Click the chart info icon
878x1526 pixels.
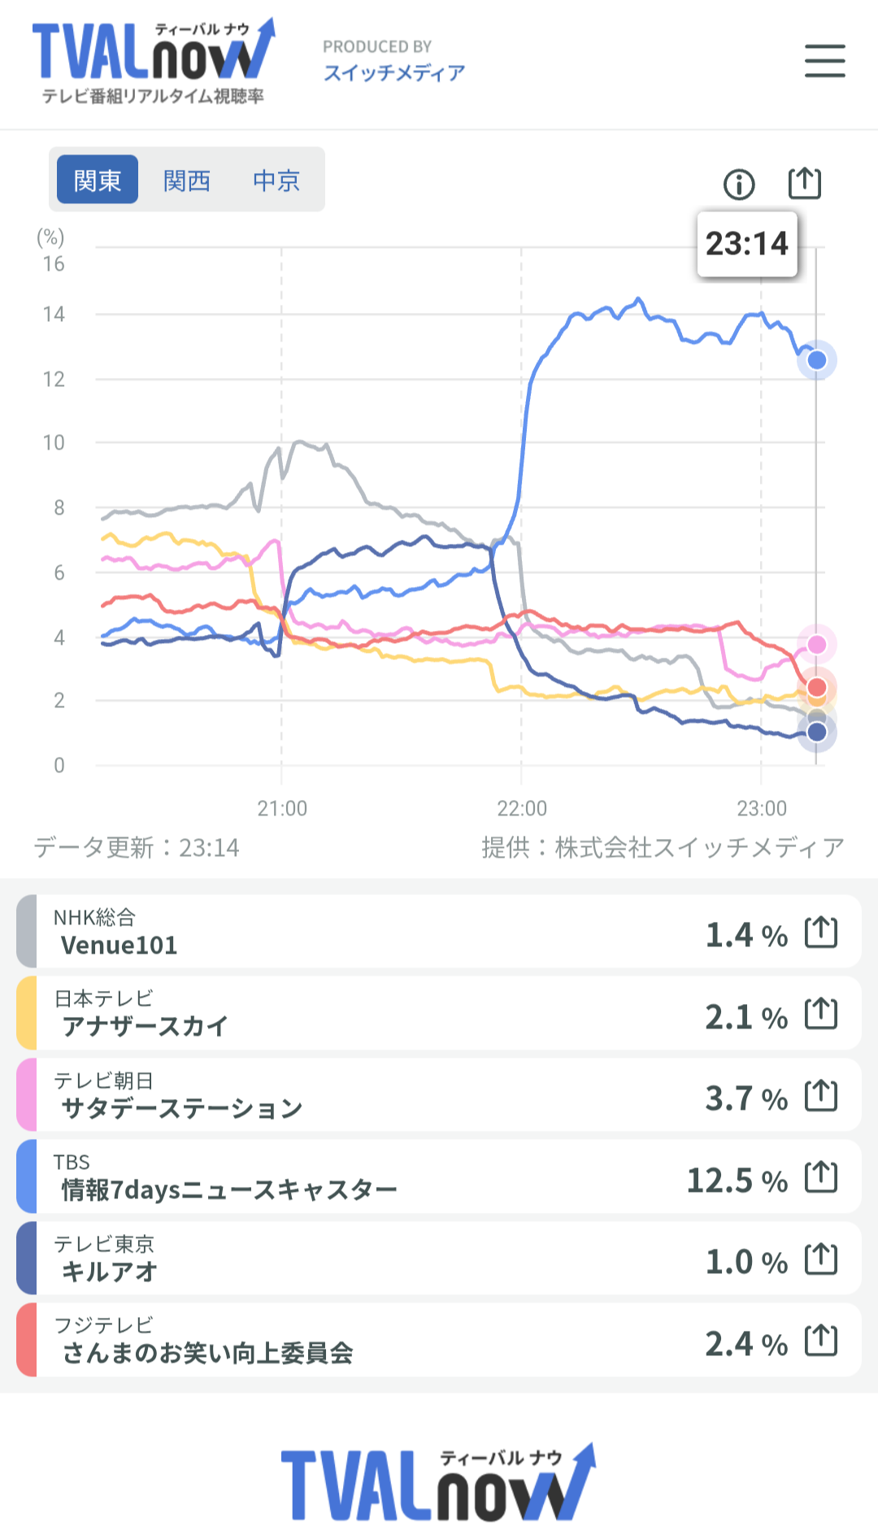tap(739, 185)
